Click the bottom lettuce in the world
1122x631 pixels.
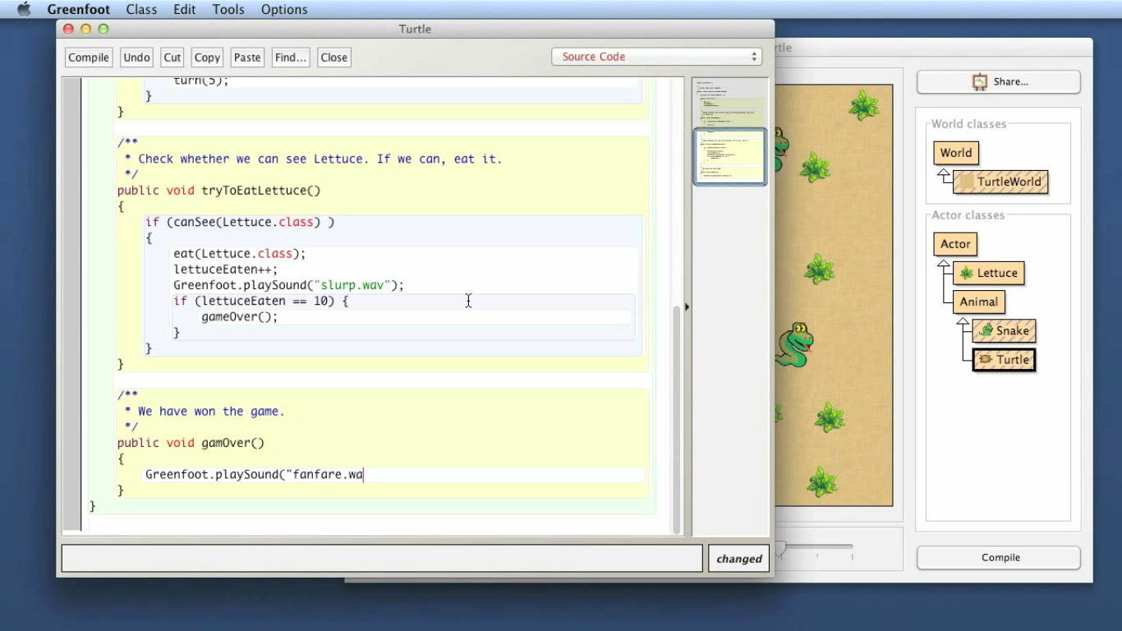click(x=821, y=481)
